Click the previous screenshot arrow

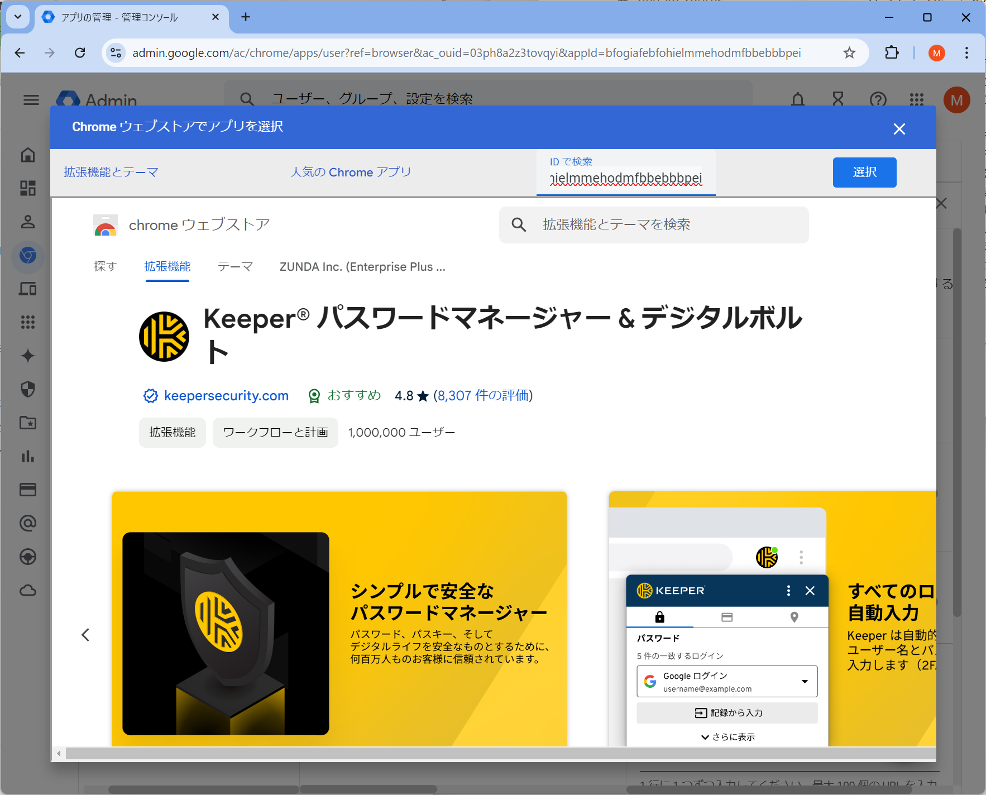click(85, 635)
